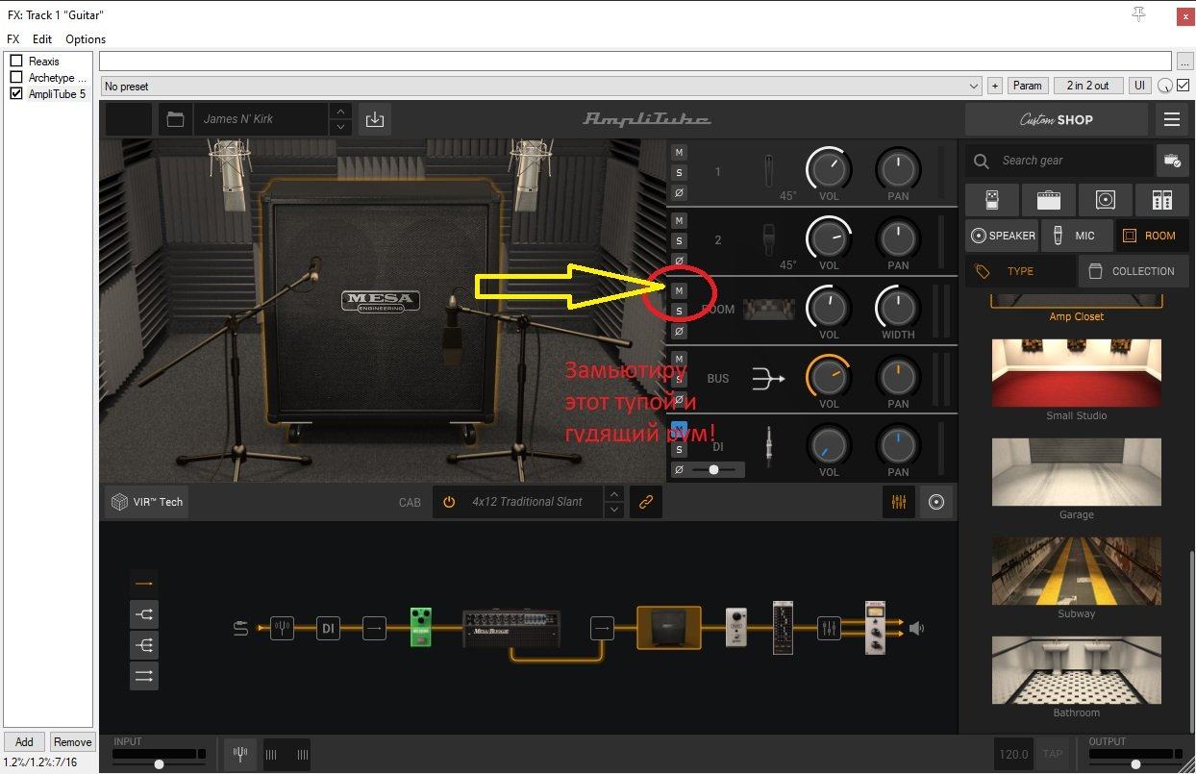Enable the Archetype FX checkbox
Image resolution: width=1196 pixels, height=774 pixels.
(x=15, y=77)
